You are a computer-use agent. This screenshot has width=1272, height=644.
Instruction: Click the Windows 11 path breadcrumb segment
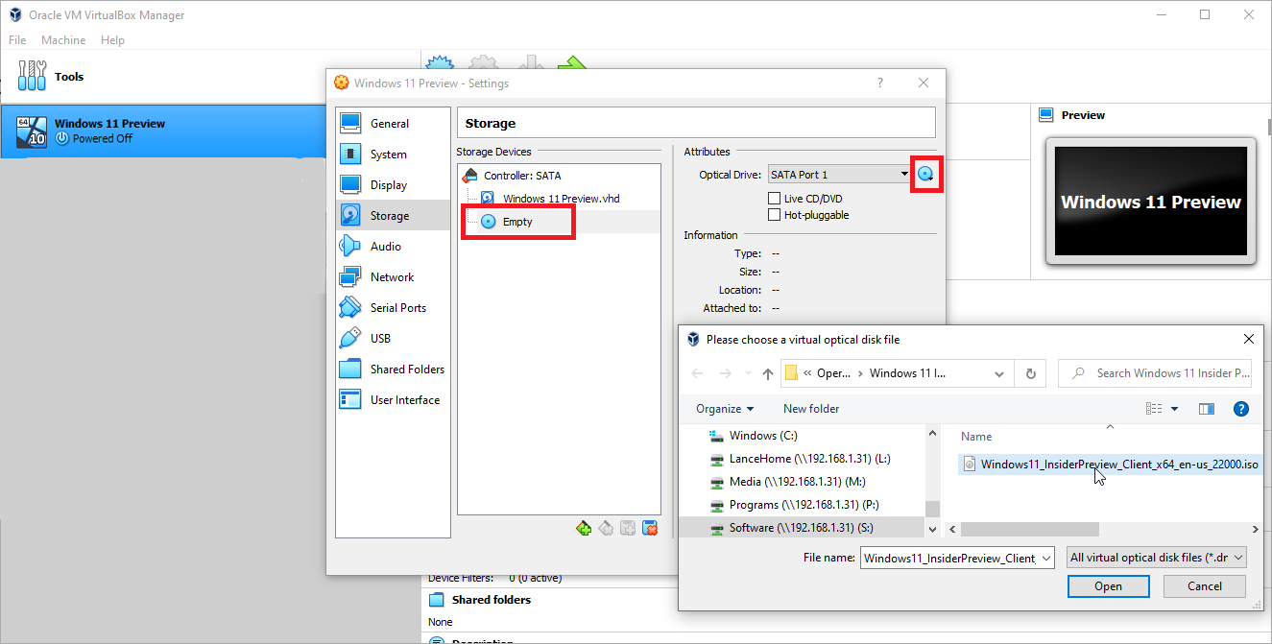pyautogui.click(x=907, y=373)
